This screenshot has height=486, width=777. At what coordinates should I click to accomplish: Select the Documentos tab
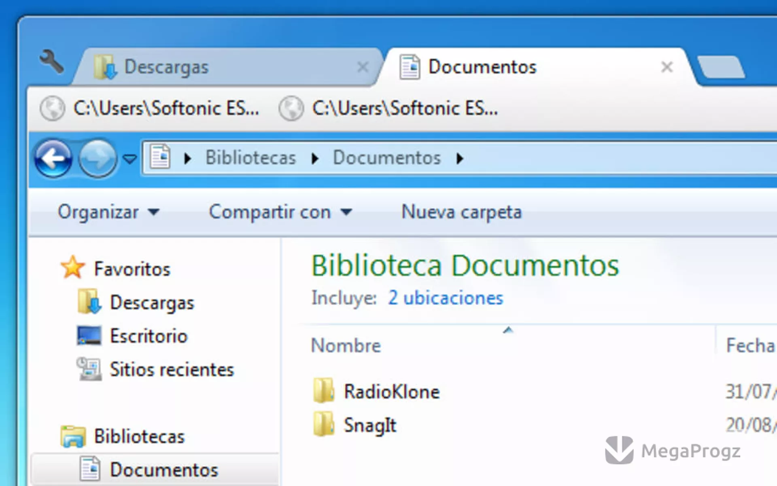pyautogui.click(x=536, y=67)
